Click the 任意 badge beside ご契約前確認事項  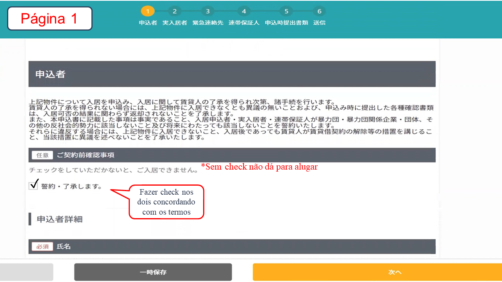tap(42, 155)
